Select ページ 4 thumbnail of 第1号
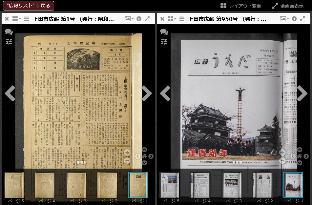This screenshot has width=312, height=205. [45, 185]
